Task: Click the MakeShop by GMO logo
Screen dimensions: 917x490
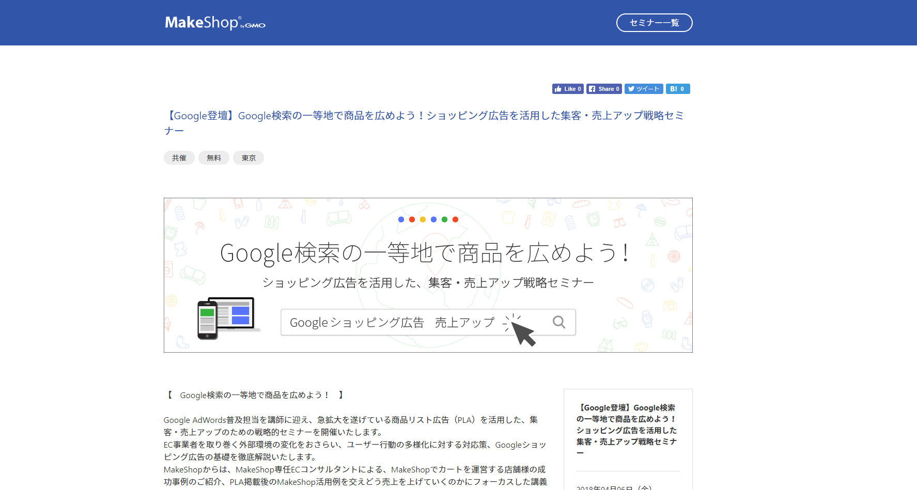Action: (x=215, y=23)
